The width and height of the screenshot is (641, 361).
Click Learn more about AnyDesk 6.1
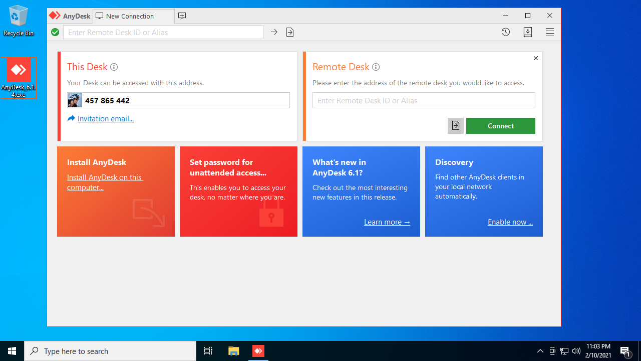(x=387, y=222)
